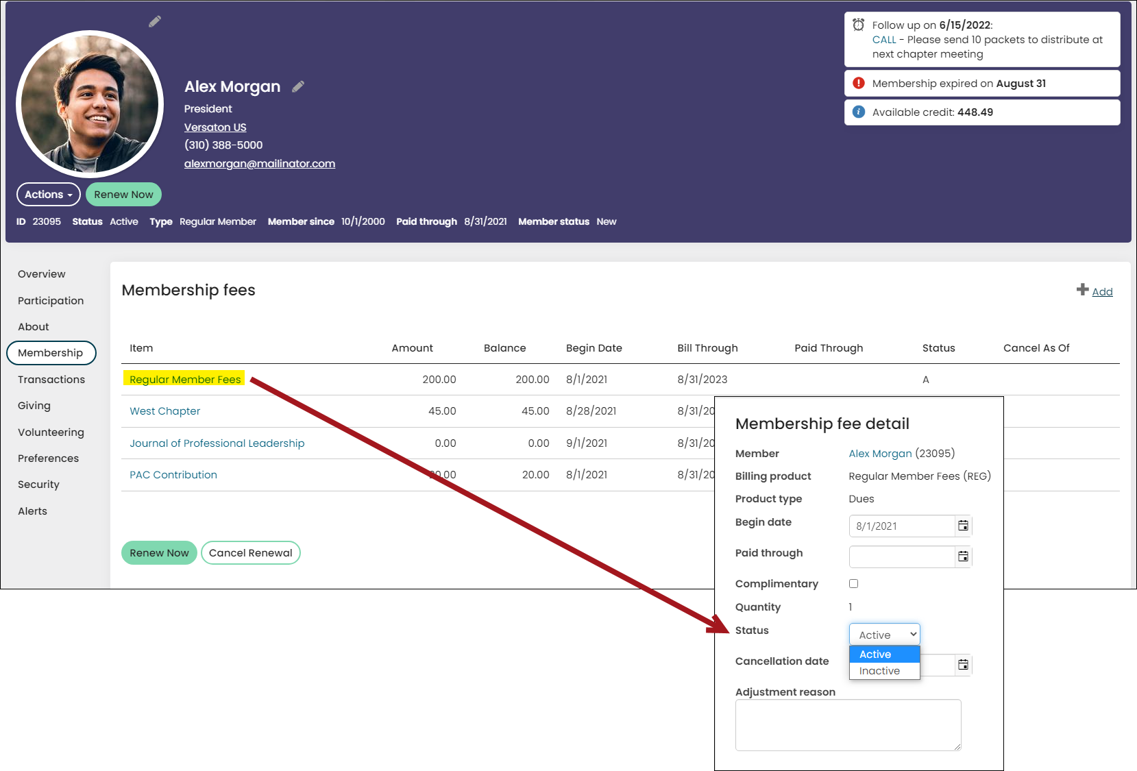
Task: Click the Balance column header
Action: pyautogui.click(x=505, y=348)
